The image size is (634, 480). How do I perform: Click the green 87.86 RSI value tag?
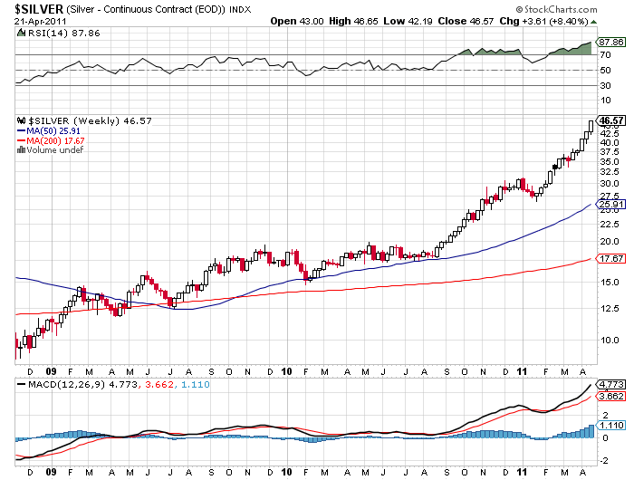click(x=611, y=42)
